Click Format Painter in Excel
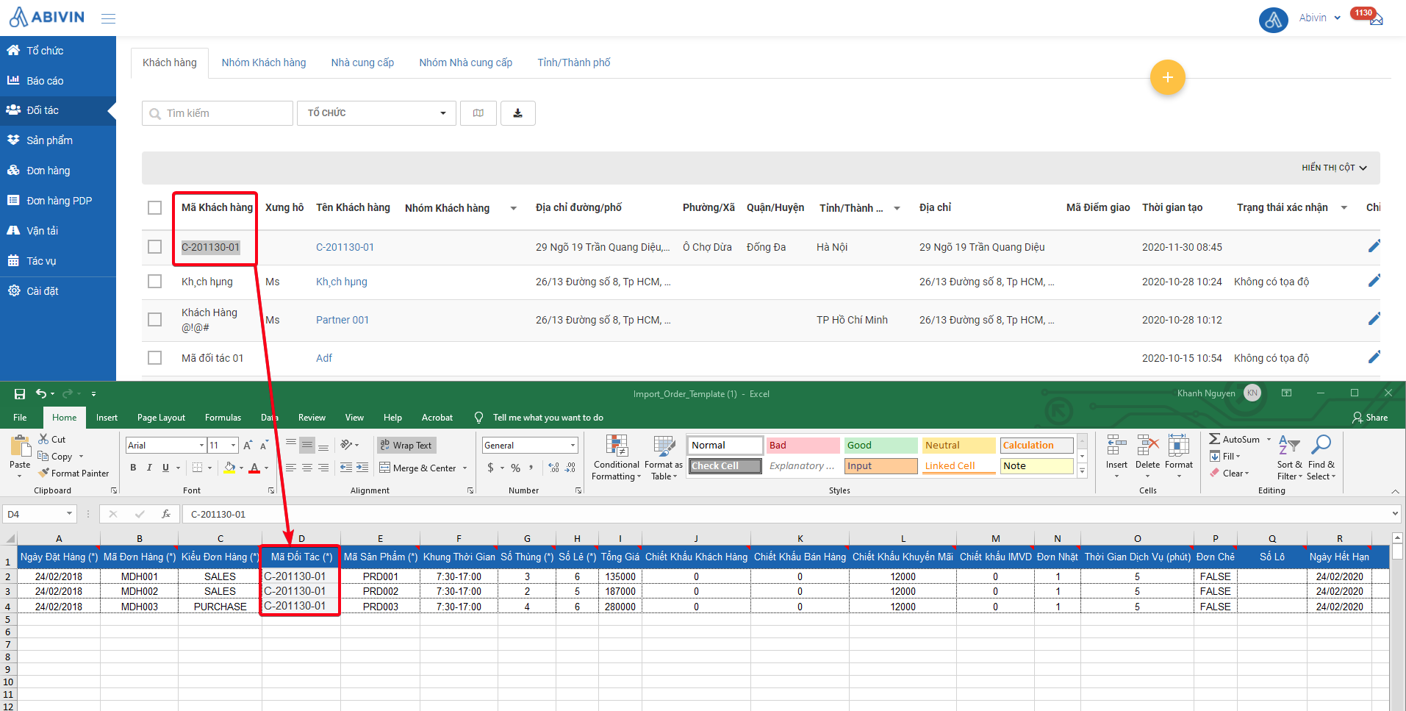1406x711 pixels. click(x=73, y=474)
